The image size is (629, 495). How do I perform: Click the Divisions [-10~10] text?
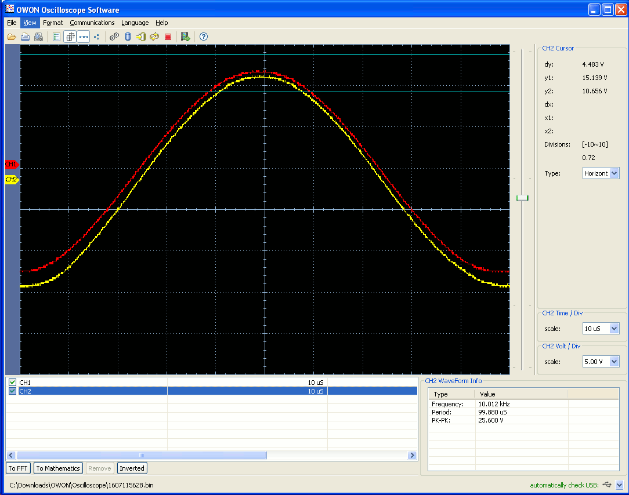[595, 144]
